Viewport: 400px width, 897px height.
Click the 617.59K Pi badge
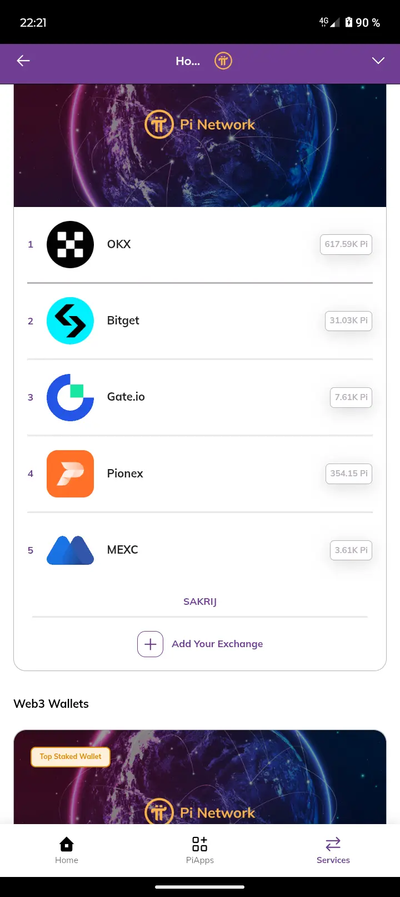click(x=346, y=244)
